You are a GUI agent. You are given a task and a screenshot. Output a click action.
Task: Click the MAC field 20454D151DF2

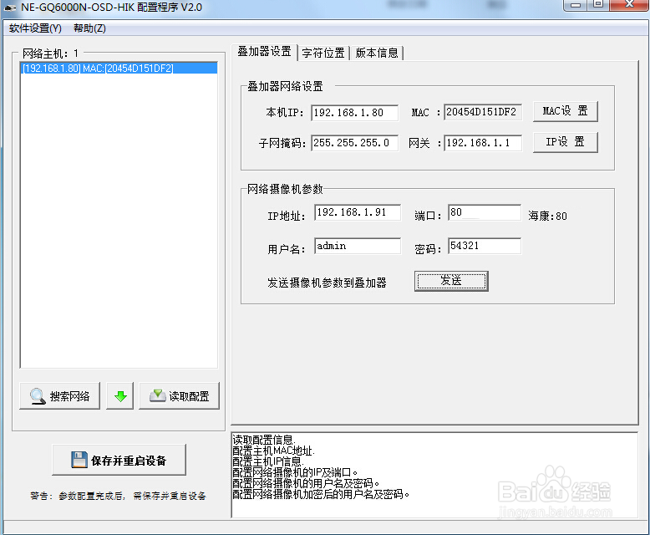pos(483,112)
